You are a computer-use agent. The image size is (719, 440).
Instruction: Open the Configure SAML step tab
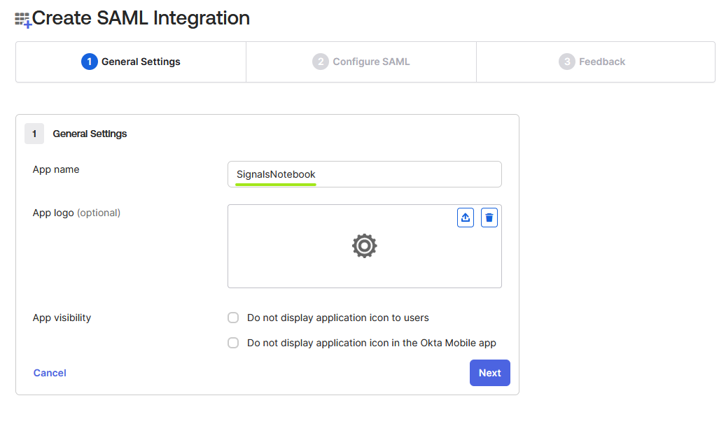[361, 62]
